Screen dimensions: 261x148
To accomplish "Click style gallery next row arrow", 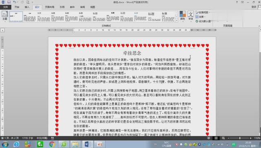I will [177, 16].
